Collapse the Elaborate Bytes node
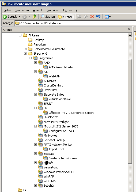The width and height of the screenshot is (136, 192). pyautogui.click(x=35, y=95)
